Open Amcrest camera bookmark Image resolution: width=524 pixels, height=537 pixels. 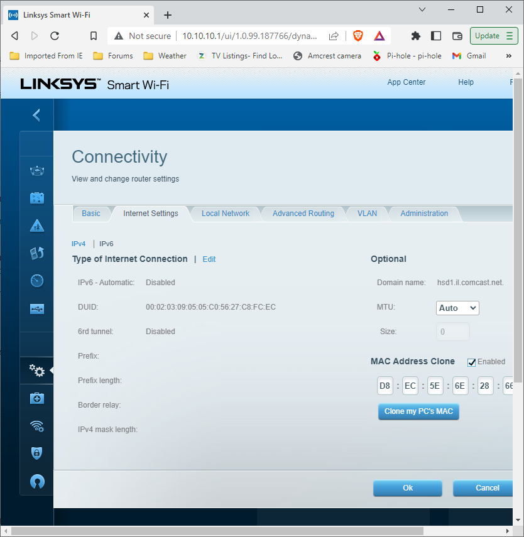tap(327, 56)
